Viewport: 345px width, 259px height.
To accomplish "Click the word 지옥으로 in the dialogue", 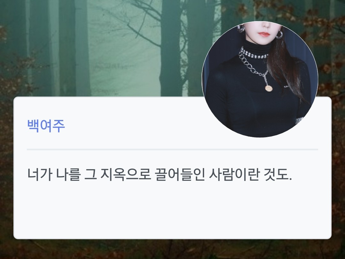I will 126,174.
